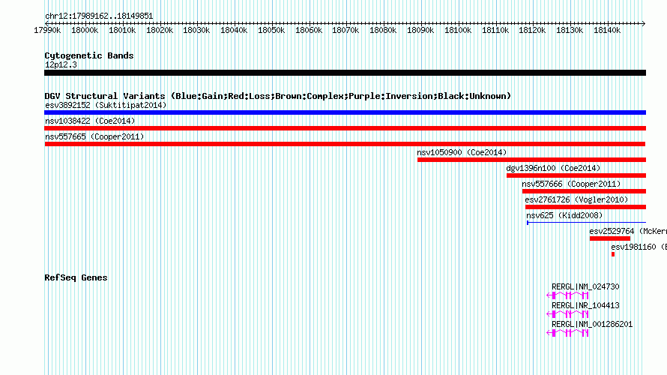This screenshot has height=375, width=667.
Task: Click the left arrow end of the ruler
Action: [x=46, y=23]
